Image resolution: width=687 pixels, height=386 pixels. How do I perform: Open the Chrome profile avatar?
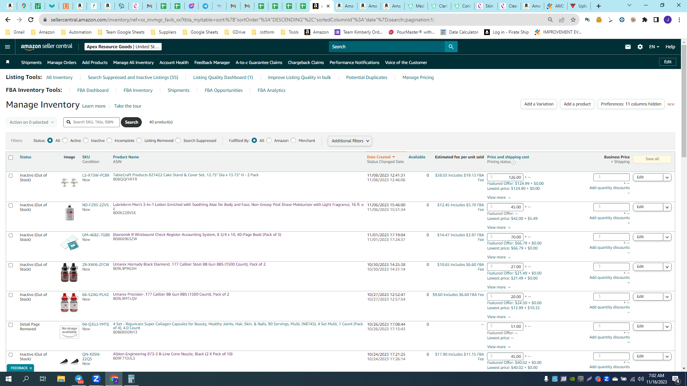point(668,20)
